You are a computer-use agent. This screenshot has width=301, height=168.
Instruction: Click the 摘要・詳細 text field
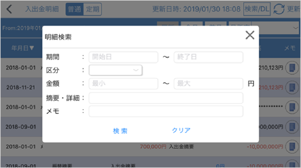(166, 98)
